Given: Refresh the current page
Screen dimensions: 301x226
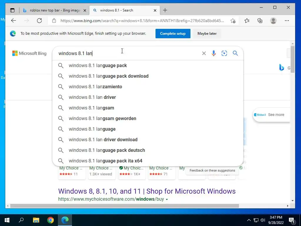Looking at the screenshot, I should tap(39, 21).
